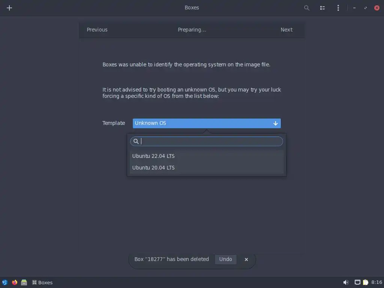384x288 pixels.
Task: Open the system start menu icon in taskbar
Action: [4, 282]
